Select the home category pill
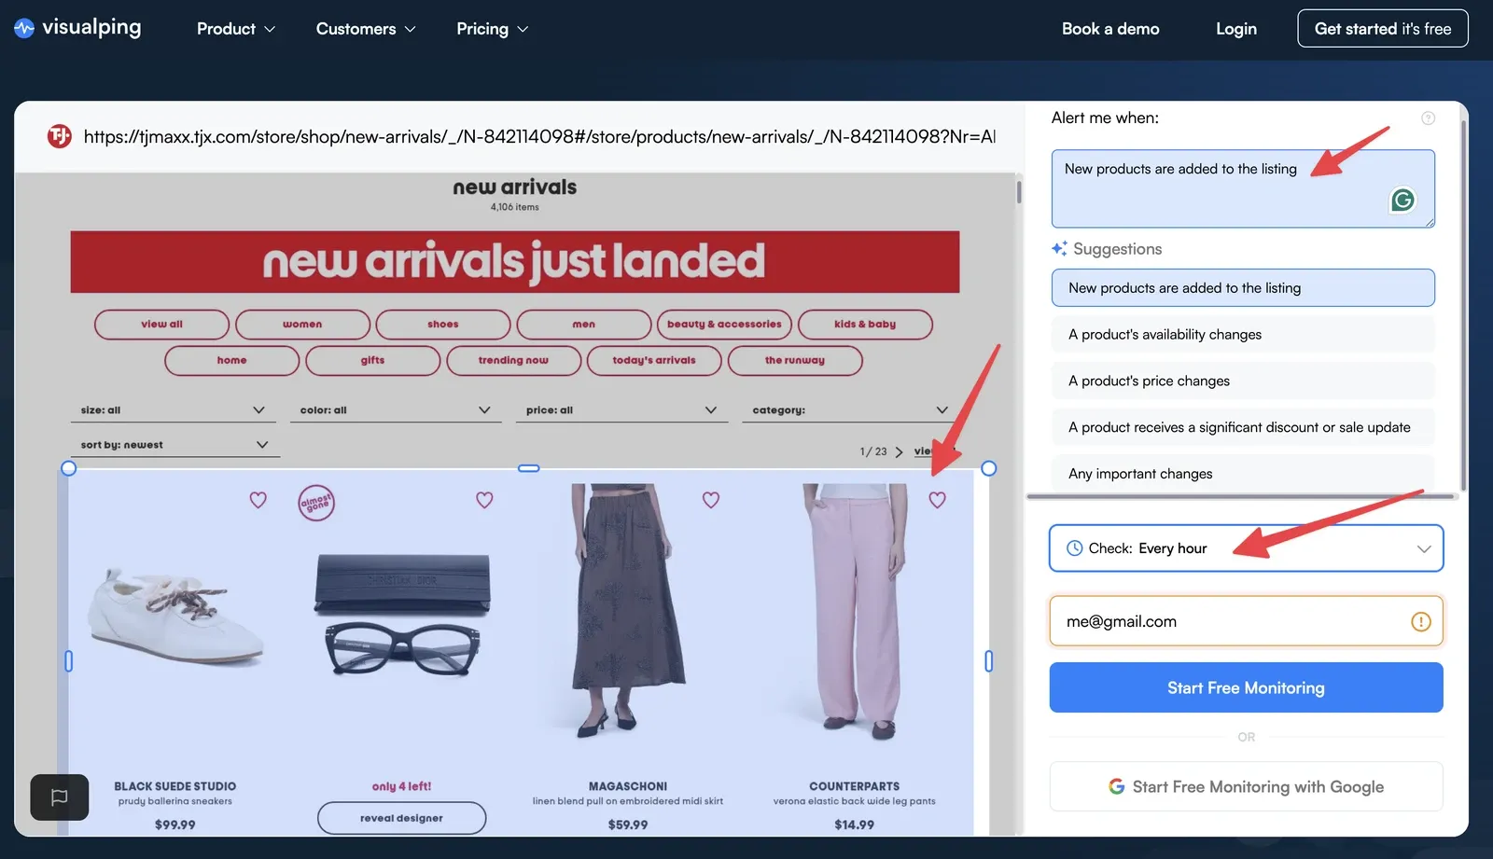This screenshot has height=859, width=1493. point(232,360)
